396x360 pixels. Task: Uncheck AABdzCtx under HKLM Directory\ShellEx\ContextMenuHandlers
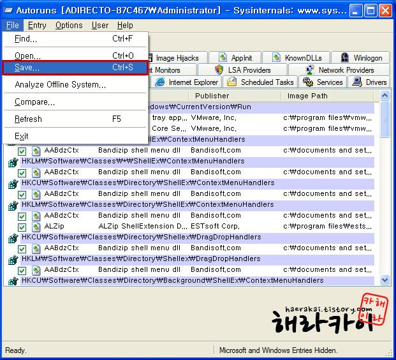22,216
